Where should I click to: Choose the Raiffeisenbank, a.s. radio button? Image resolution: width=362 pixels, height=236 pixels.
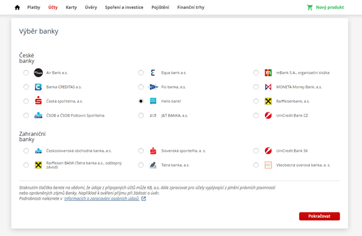[x=256, y=101]
